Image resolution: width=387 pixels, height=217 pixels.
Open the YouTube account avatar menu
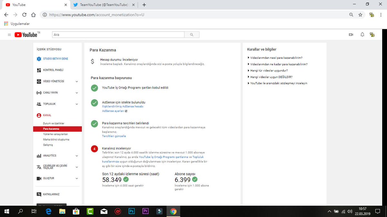tap(372, 35)
